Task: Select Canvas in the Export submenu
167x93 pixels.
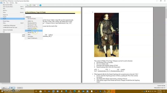Action: coord(34,30)
